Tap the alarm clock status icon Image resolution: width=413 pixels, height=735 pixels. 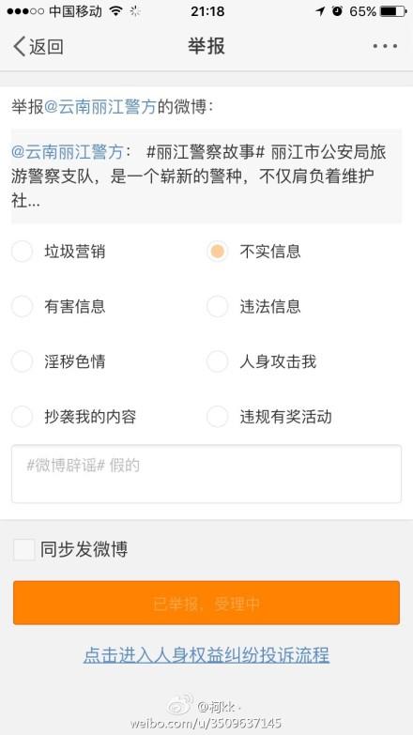[x=337, y=11]
